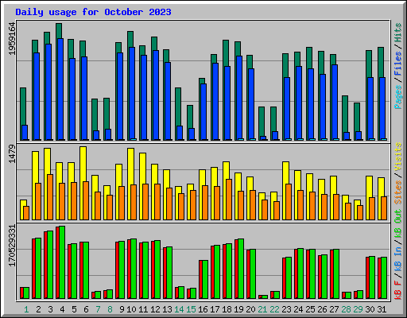Click day 30 on the date axis
The width and height of the screenshot is (407, 318).
370,309
